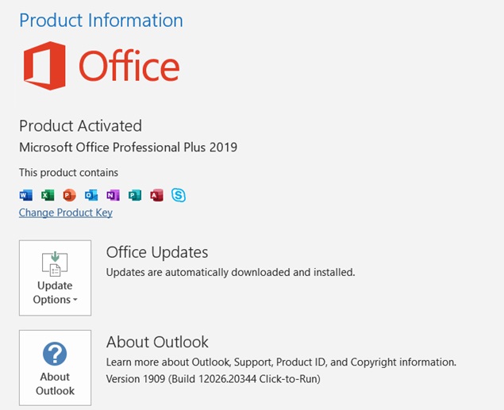Image resolution: width=504 pixels, height=410 pixels.
Task: Click the About Outlook button
Action: pos(56,368)
